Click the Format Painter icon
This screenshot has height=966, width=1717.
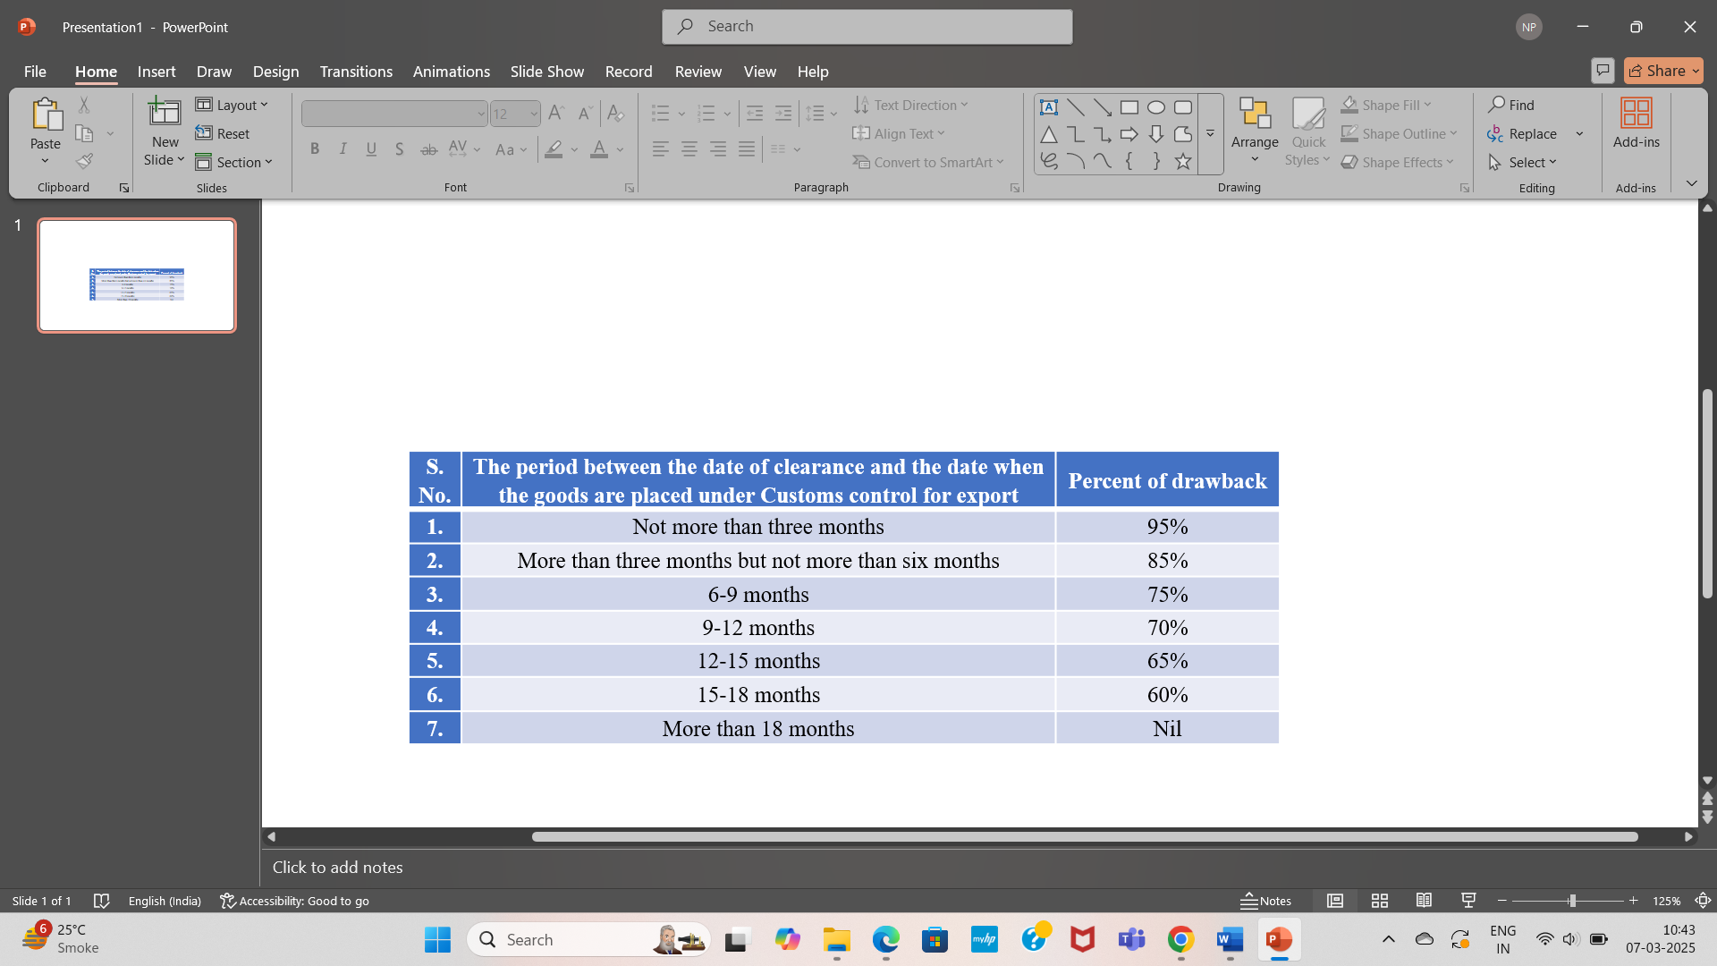coord(84,162)
